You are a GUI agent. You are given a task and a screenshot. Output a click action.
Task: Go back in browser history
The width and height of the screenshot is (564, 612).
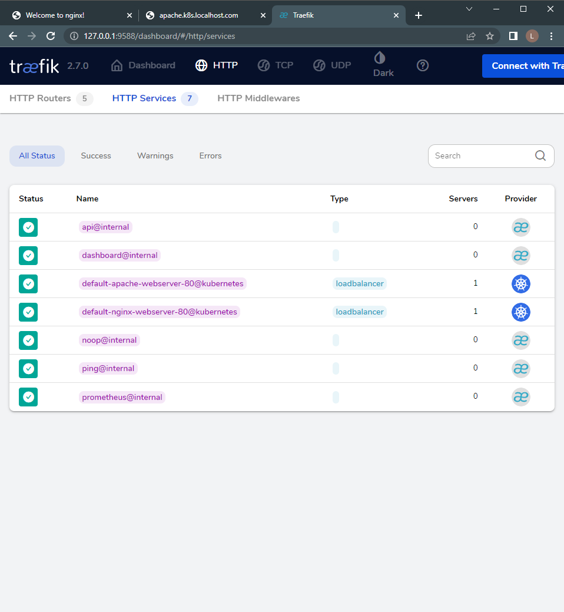13,37
